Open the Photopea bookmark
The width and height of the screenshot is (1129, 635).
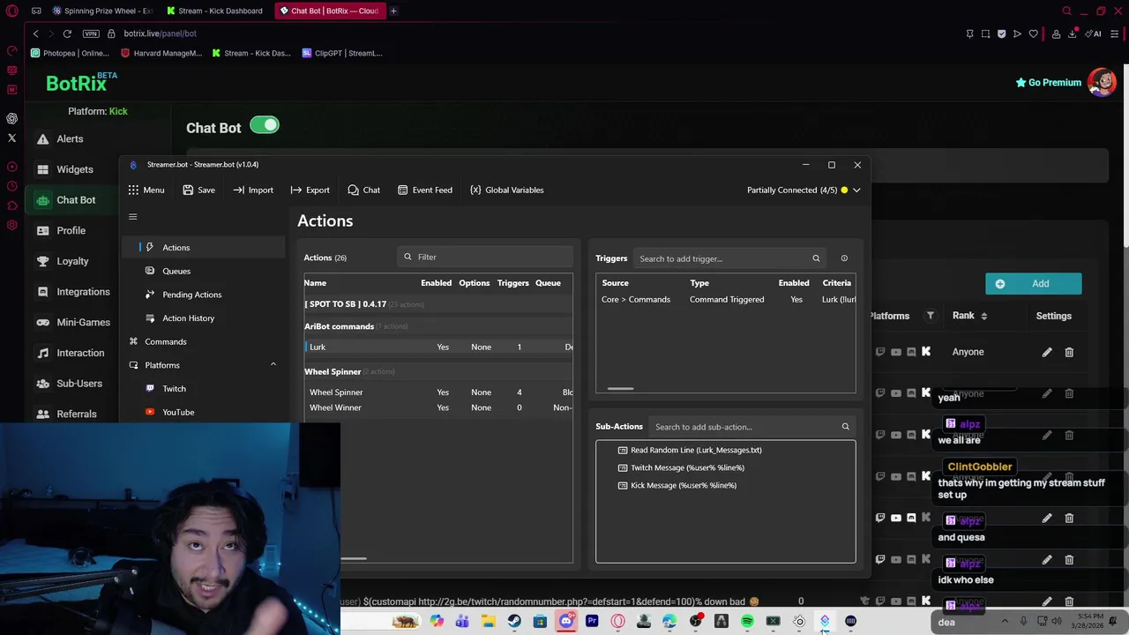[71, 53]
